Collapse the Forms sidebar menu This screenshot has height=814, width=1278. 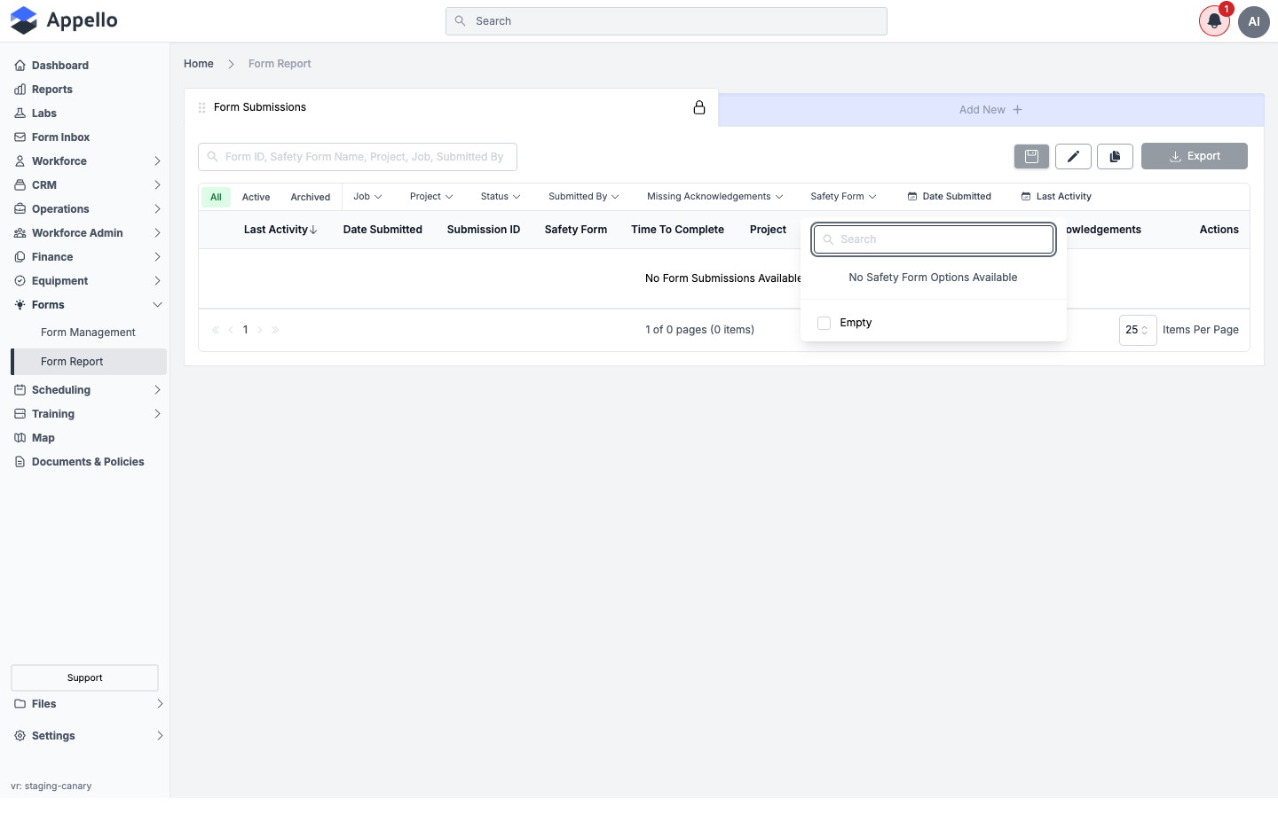click(x=89, y=305)
